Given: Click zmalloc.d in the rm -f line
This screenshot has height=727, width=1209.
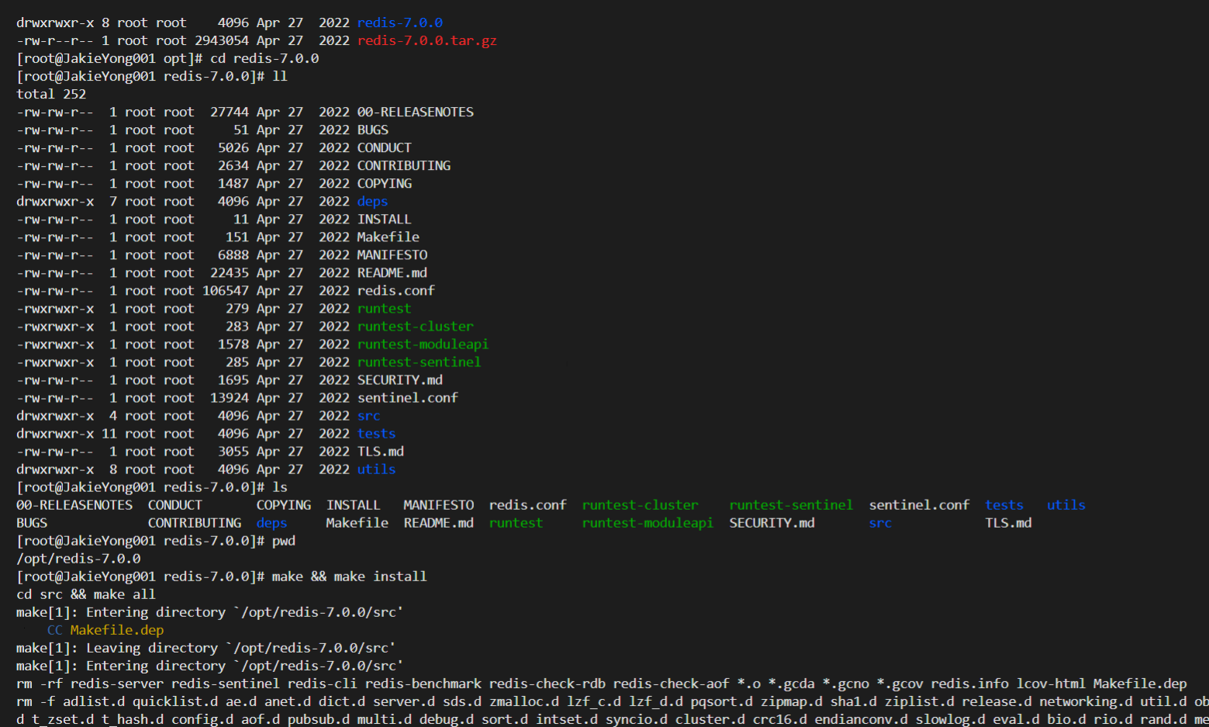Looking at the screenshot, I should pos(524,701).
